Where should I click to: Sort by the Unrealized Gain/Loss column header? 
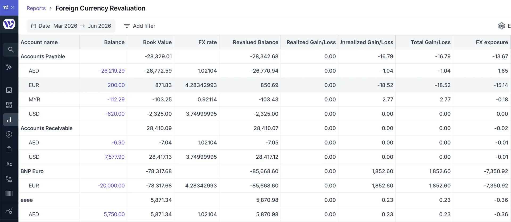[367, 42]
